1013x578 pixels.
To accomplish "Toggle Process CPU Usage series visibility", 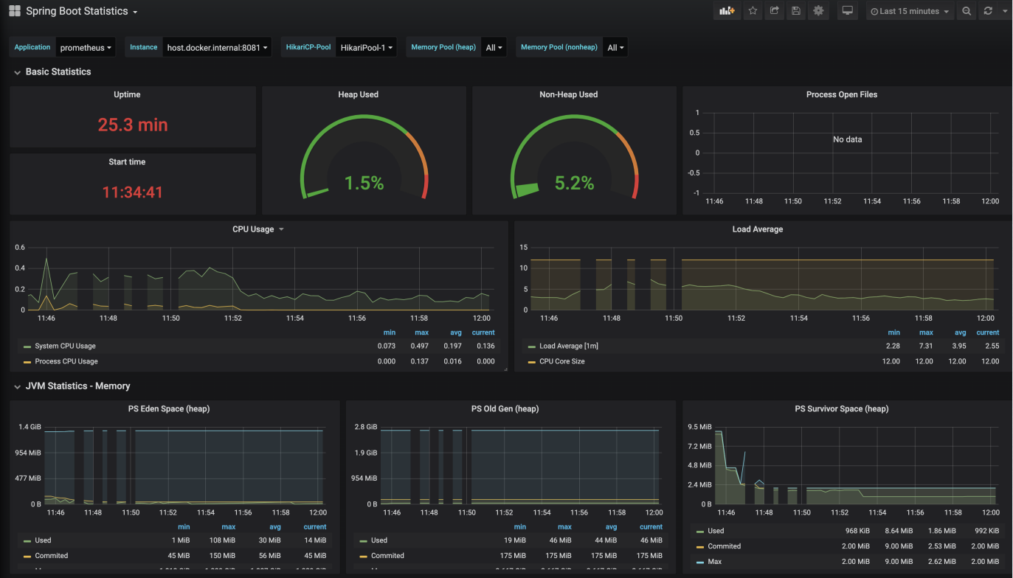I will coord(66,361).
